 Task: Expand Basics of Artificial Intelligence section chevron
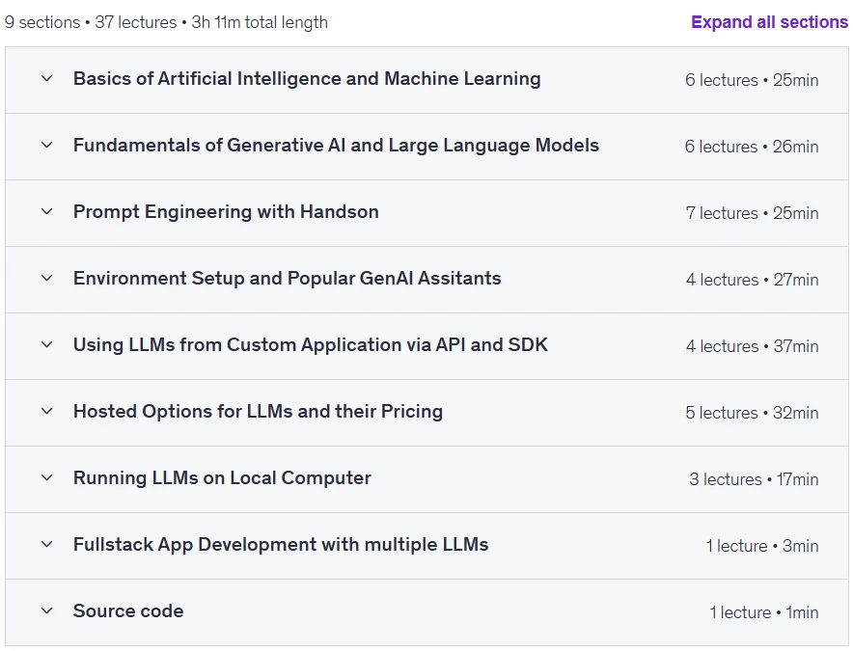[46, 79]
